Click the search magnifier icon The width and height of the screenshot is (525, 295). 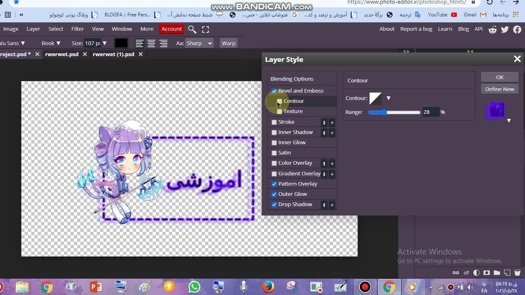(x=192, y=29)
